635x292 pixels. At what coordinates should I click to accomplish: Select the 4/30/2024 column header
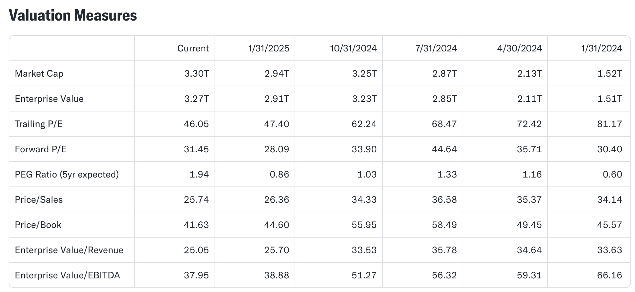tap(519, 48)
